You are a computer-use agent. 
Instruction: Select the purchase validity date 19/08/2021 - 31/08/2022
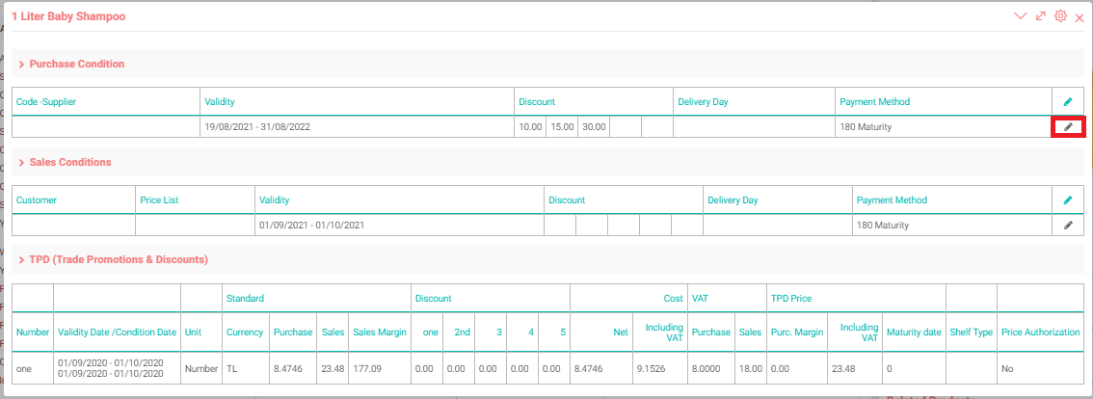point(256,126)
